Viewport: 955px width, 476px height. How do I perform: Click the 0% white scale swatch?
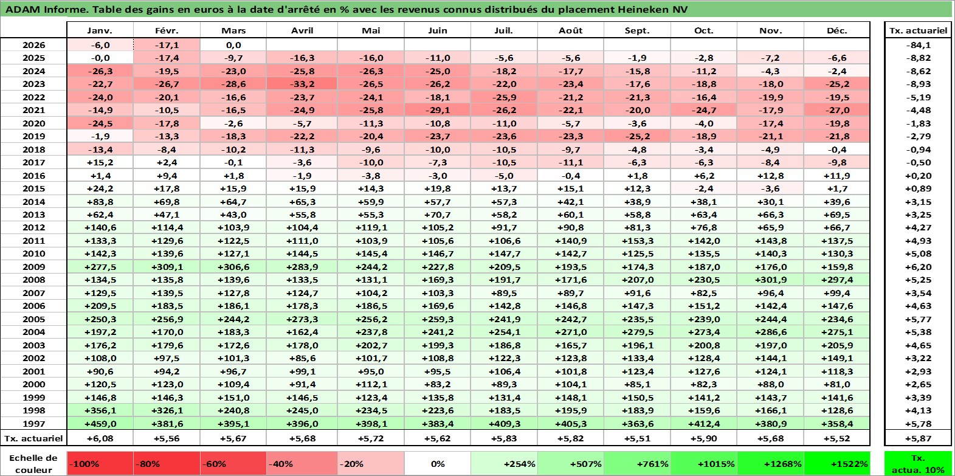coord(438,464)
